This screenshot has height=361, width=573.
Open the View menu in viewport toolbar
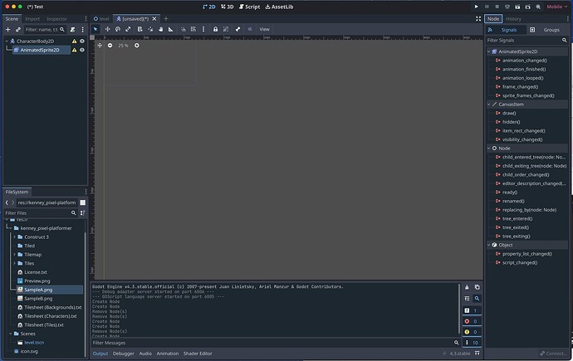pyautogui.click(x=265, y=29)
